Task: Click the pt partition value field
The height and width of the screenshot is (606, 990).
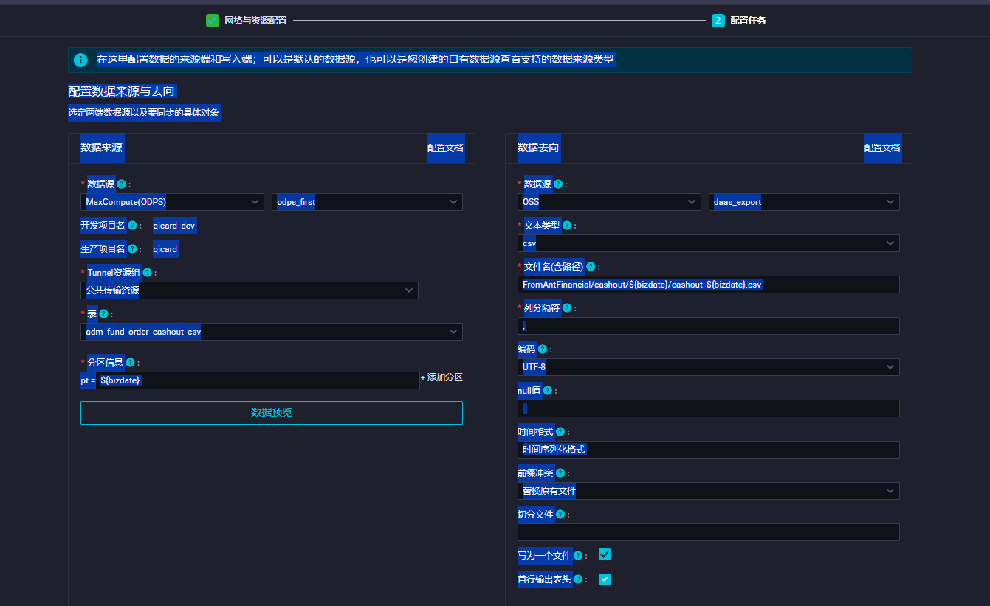Action: click(x=258, y=380)
